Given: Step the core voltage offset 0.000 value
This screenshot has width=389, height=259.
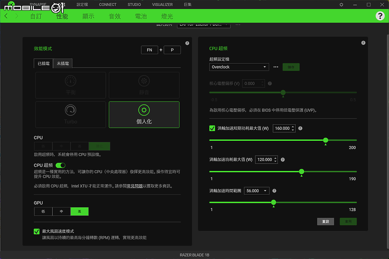Looking at the screenshot, I should 263,83.
